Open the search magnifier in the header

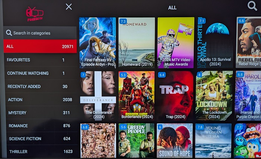[252, 6]
